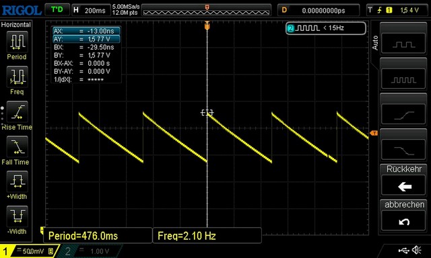Screen dimensions: 431x258
Task: Click the D delay 0.00000000ps field
Action: click(319, 11)
